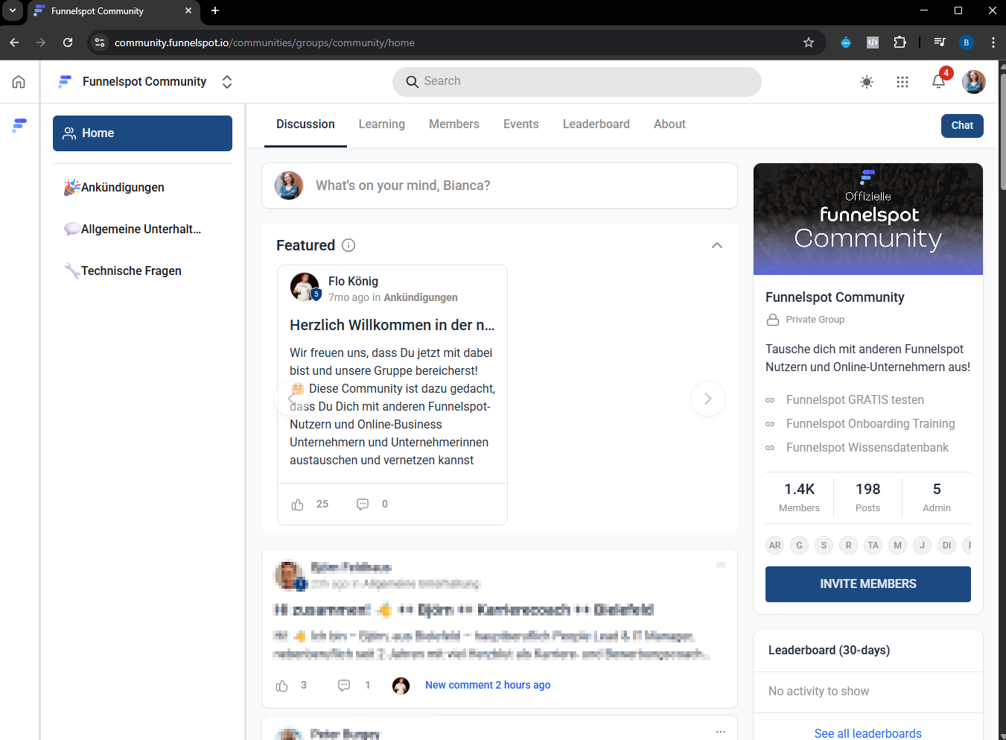
Task: Switch to the Learning tab
Action: (382, 124)
